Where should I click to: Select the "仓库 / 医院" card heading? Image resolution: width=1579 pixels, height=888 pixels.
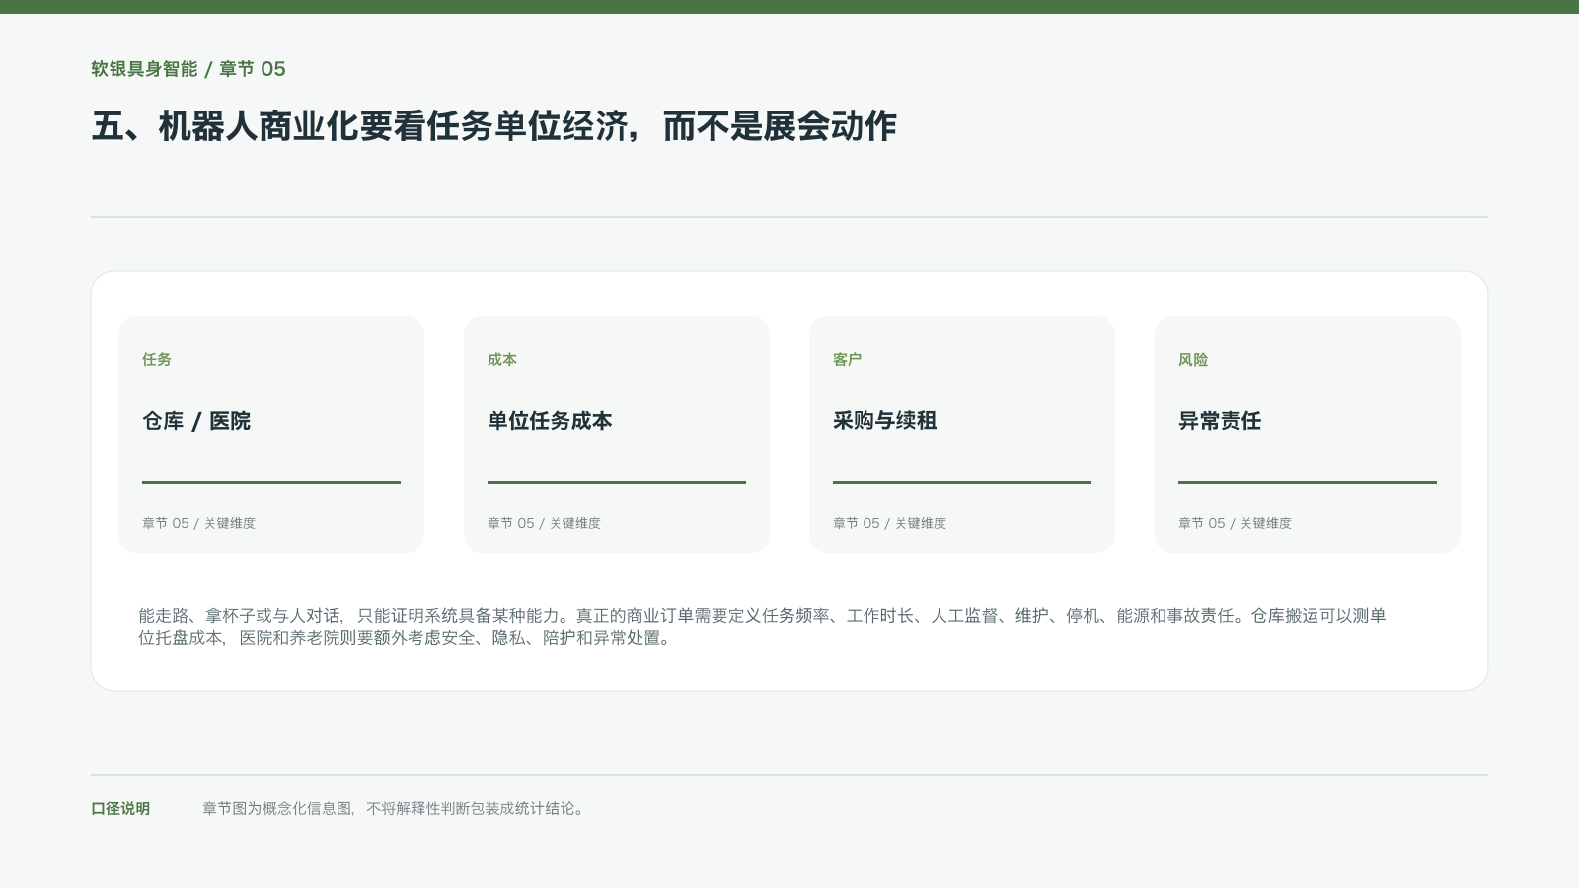coord(196,421)
